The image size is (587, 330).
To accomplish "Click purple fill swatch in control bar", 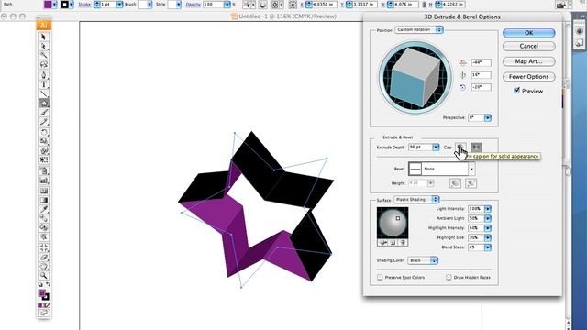I will click(x=48, y=5).
